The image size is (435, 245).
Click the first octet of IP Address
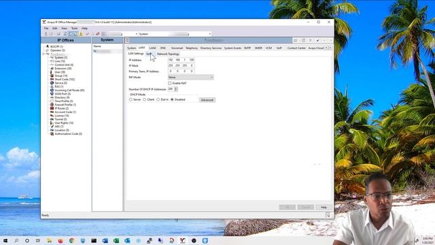(x=171, y=60)
